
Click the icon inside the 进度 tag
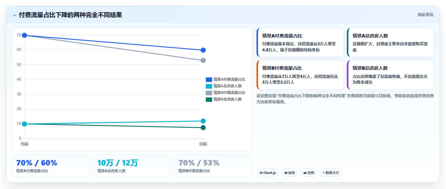[x=305, y=173]
